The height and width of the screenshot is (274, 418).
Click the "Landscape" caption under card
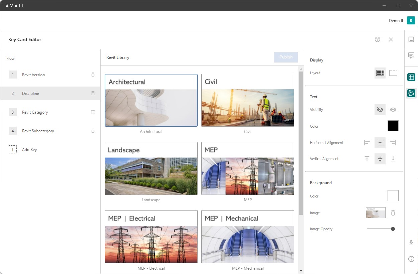click(x=151, y=200)
